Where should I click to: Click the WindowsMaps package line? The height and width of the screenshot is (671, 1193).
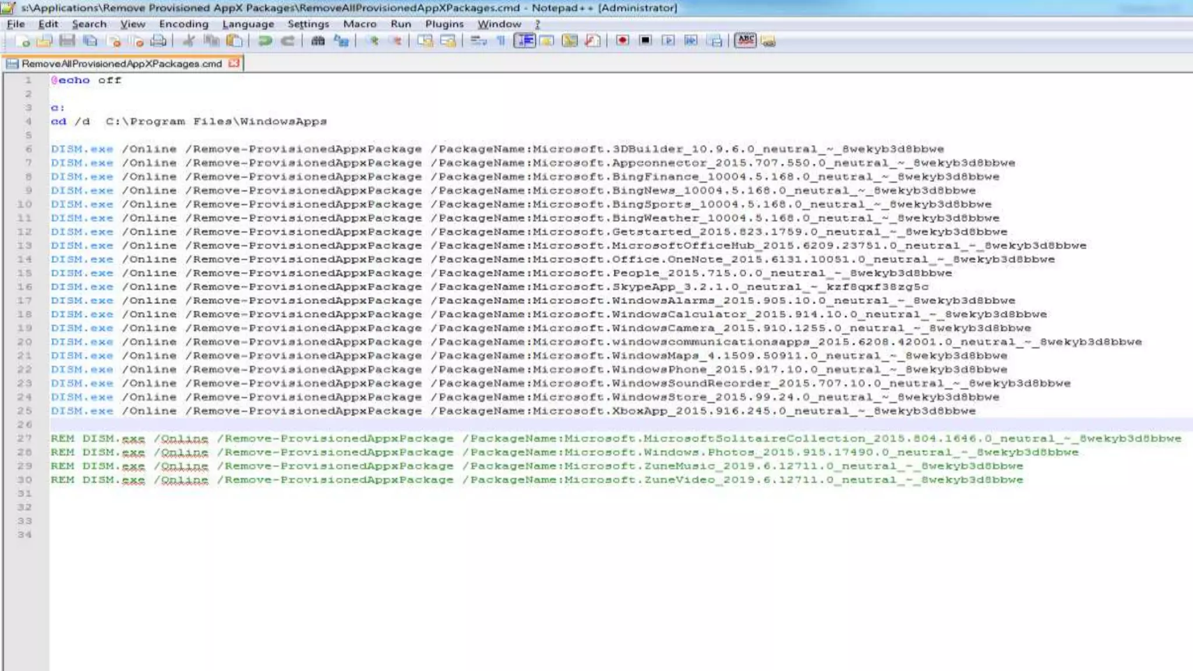coord(529,356)
